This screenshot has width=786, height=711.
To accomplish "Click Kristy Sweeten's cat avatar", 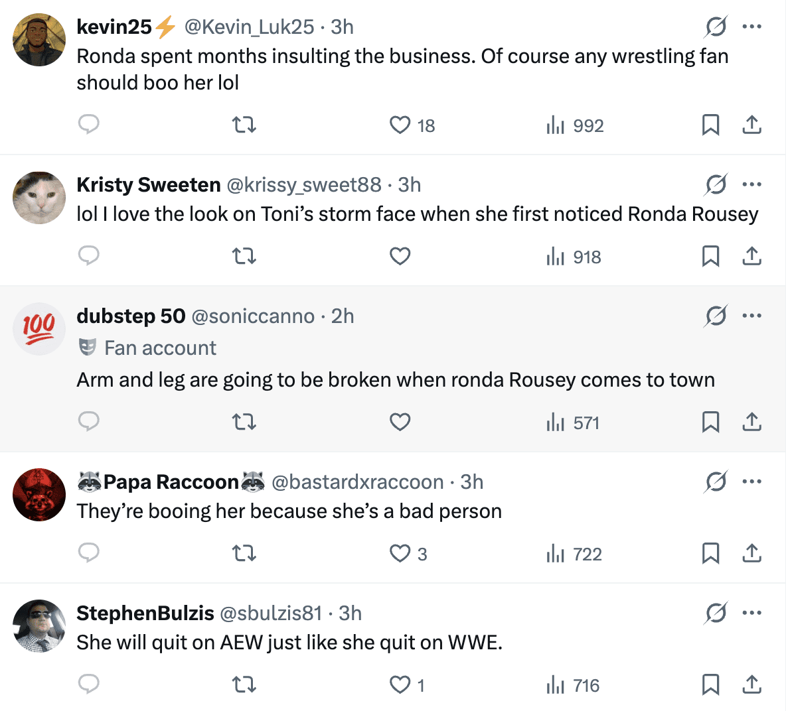I will point(40,198).
